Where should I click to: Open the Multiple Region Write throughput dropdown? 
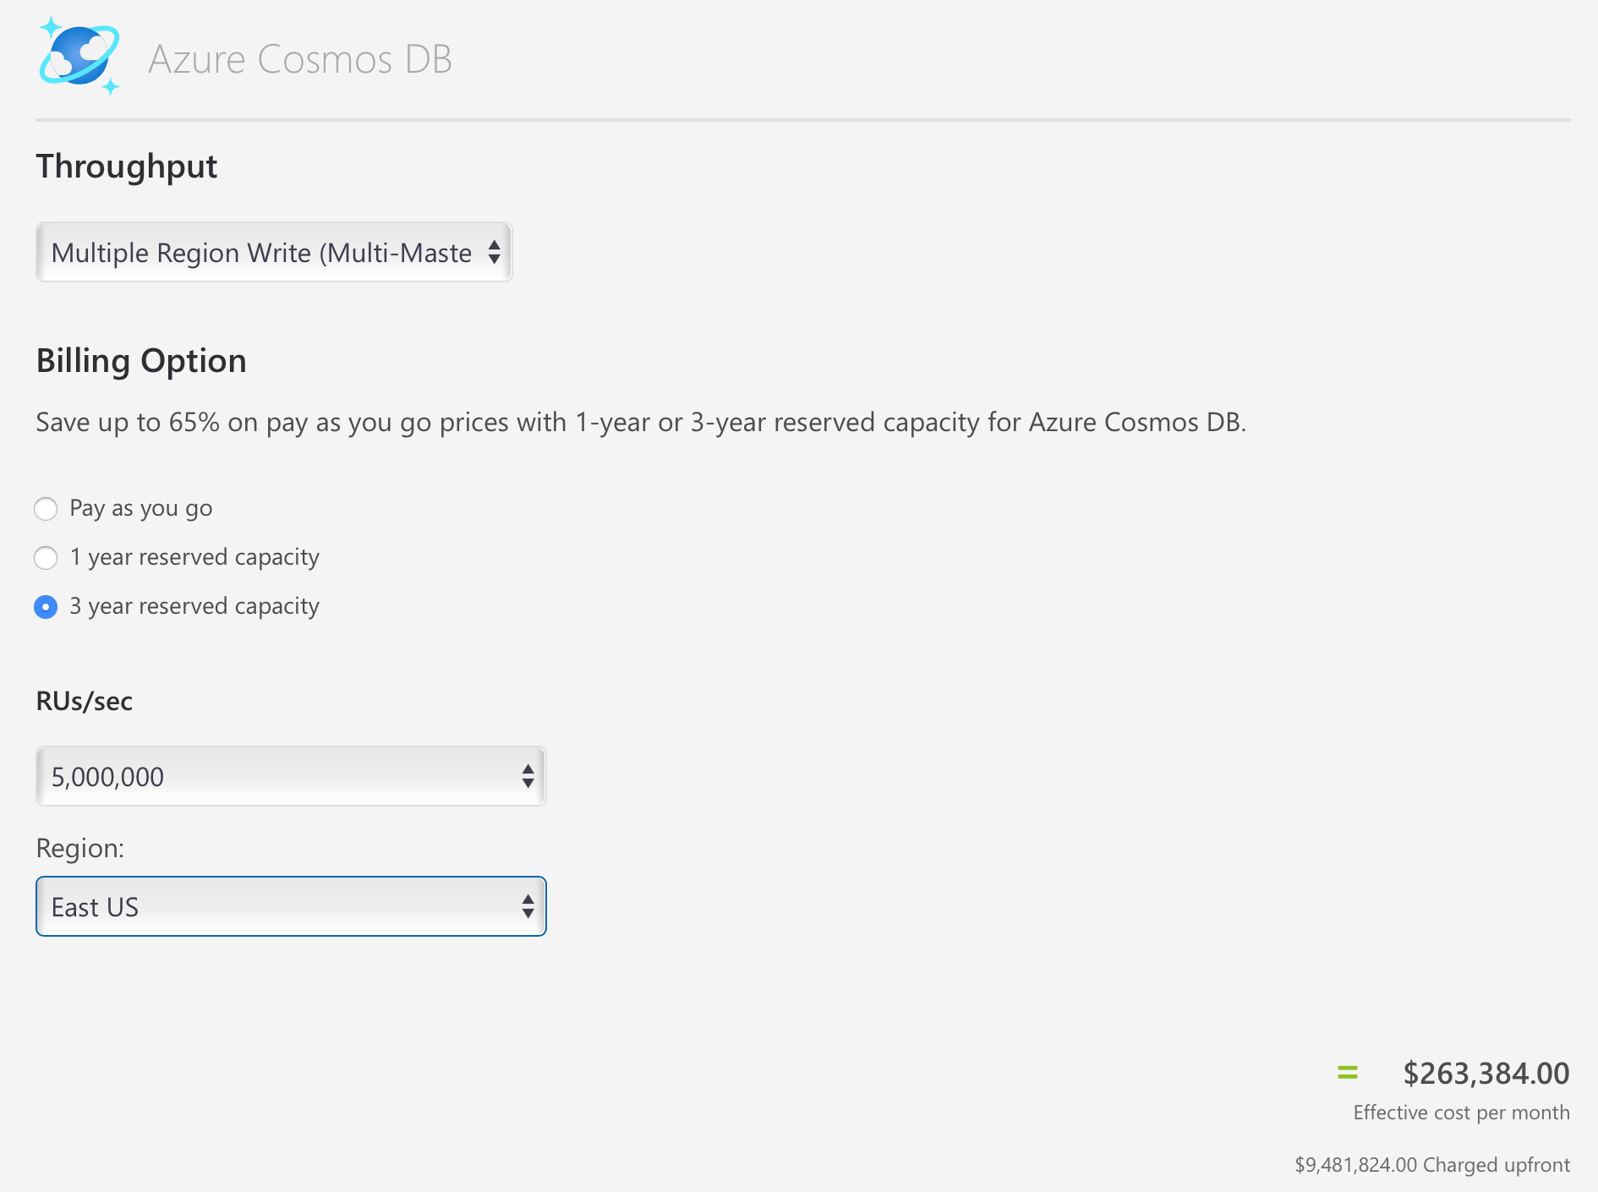tap(274, 253)
